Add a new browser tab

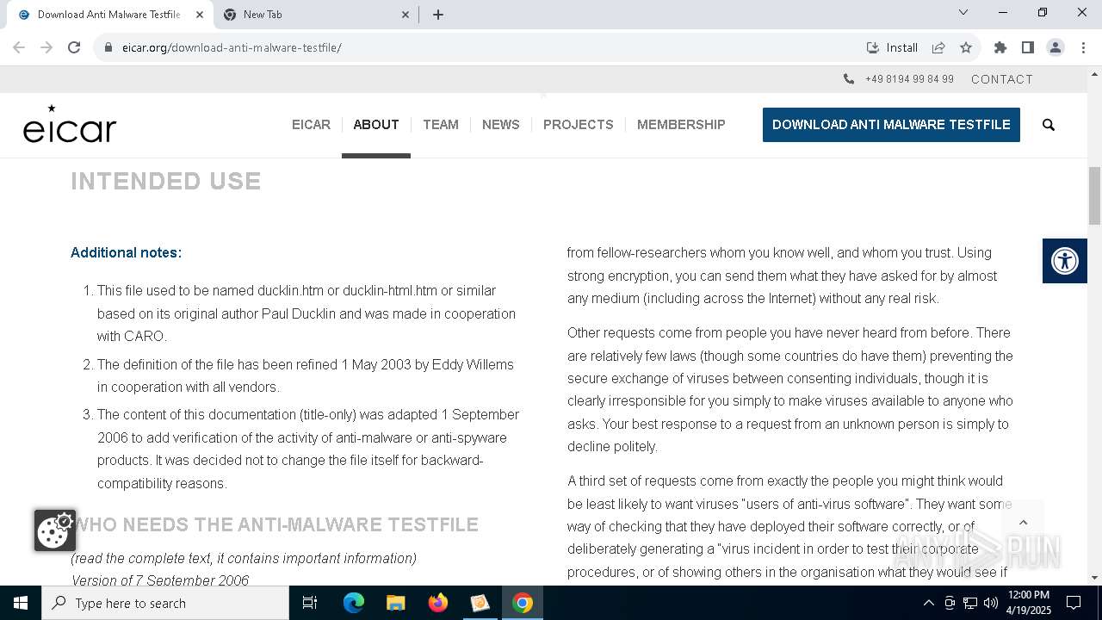[x=438, y=15]
